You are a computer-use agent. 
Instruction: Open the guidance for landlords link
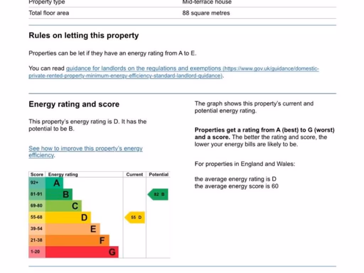click(144, 69)
